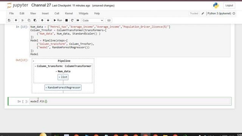Click the Python logo icon
This screenshot has height=136, width=242.
click(216, 6)
